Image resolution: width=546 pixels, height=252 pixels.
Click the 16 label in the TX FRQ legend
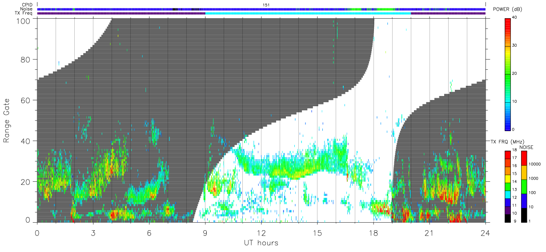click(514, 166)
